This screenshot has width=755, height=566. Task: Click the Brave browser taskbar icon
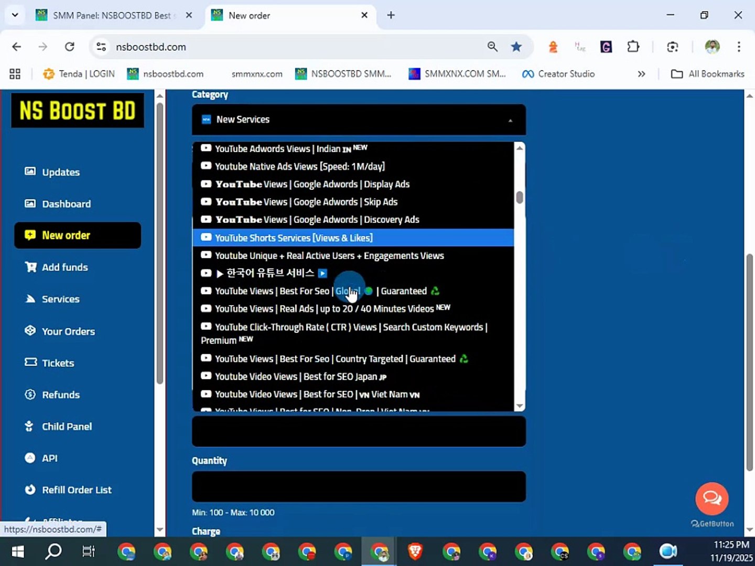[x=415, y=551]
